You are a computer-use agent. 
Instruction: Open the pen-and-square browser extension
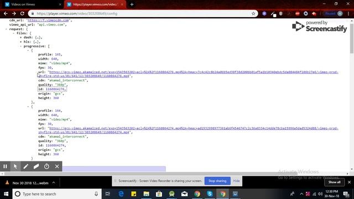[273, 14]
